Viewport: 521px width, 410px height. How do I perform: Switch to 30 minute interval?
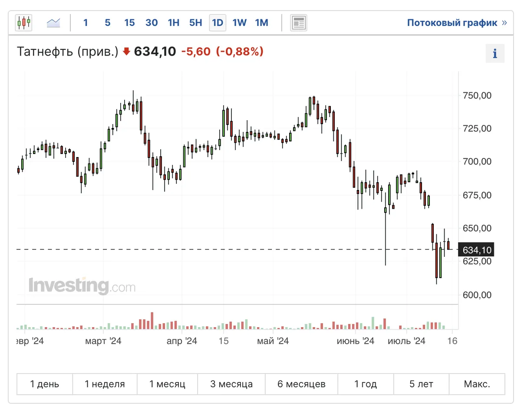coord(152,23)
